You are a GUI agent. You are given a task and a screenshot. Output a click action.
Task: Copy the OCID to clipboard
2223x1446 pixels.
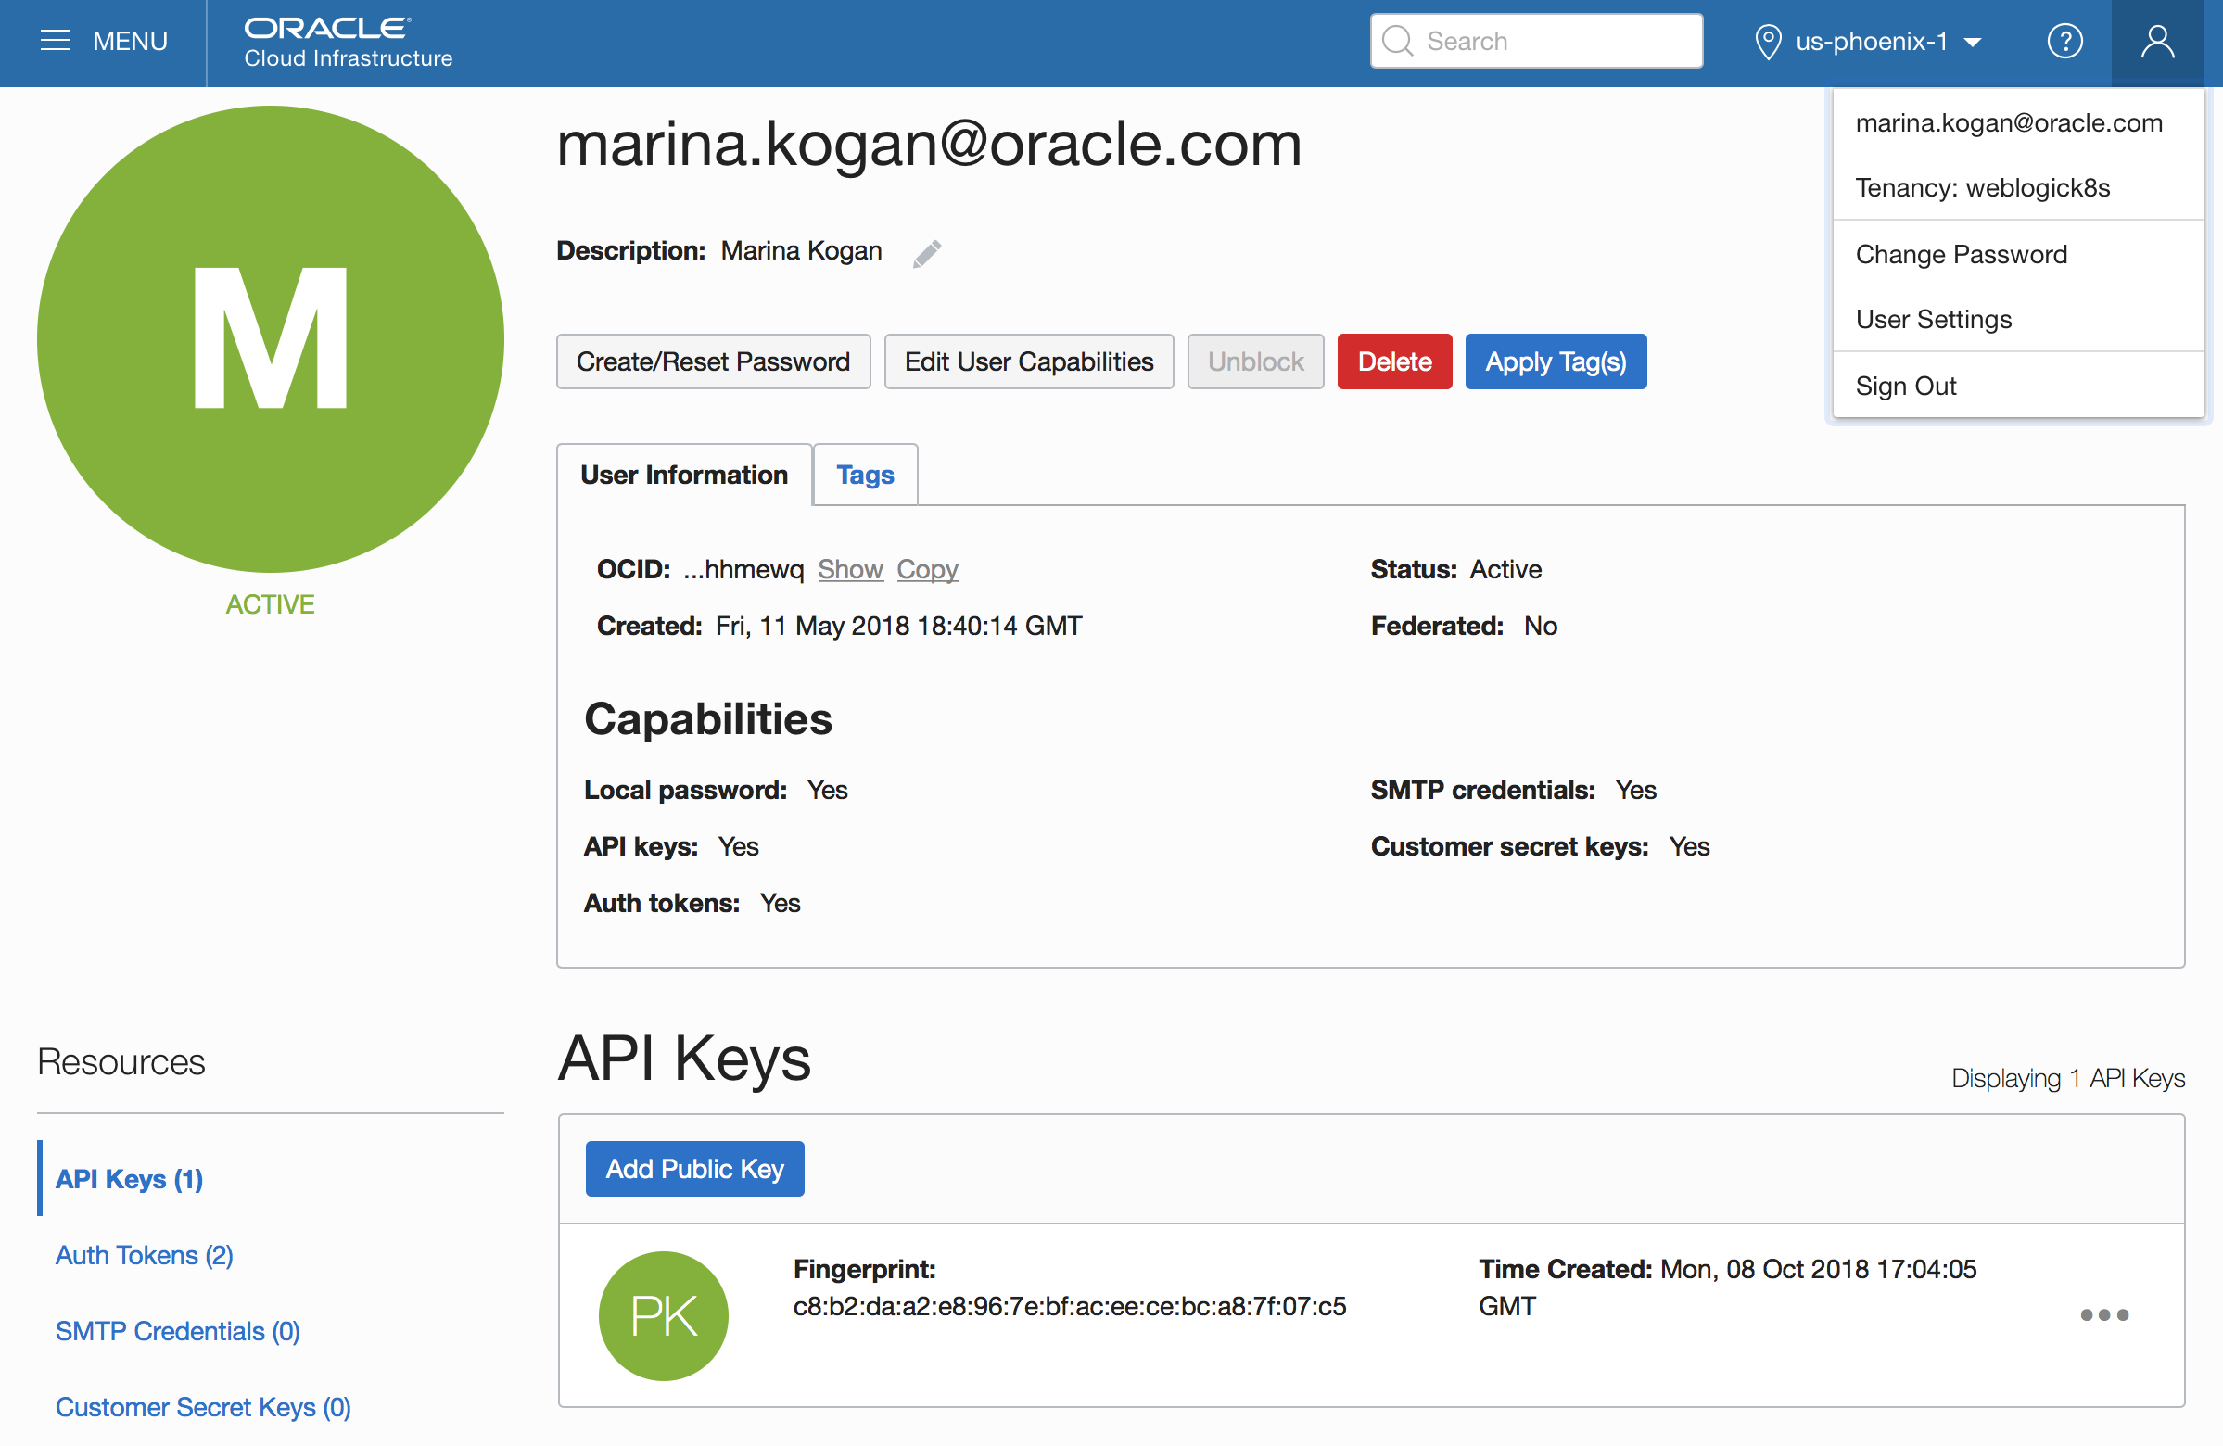coord(927,569)
